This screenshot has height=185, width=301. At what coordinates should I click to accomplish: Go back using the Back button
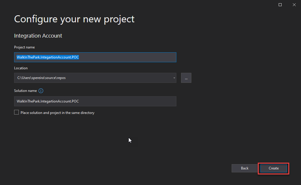tap(245, 168)
